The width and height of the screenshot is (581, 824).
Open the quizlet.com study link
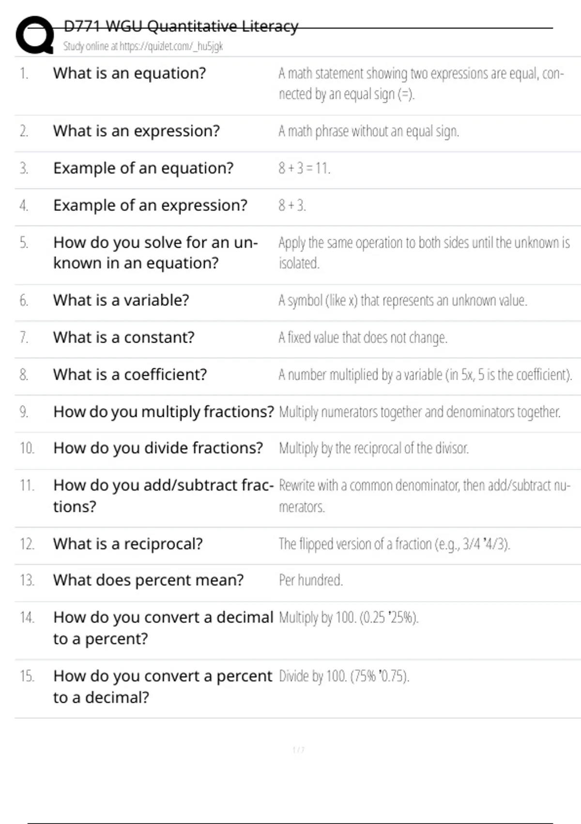[143, 47]
